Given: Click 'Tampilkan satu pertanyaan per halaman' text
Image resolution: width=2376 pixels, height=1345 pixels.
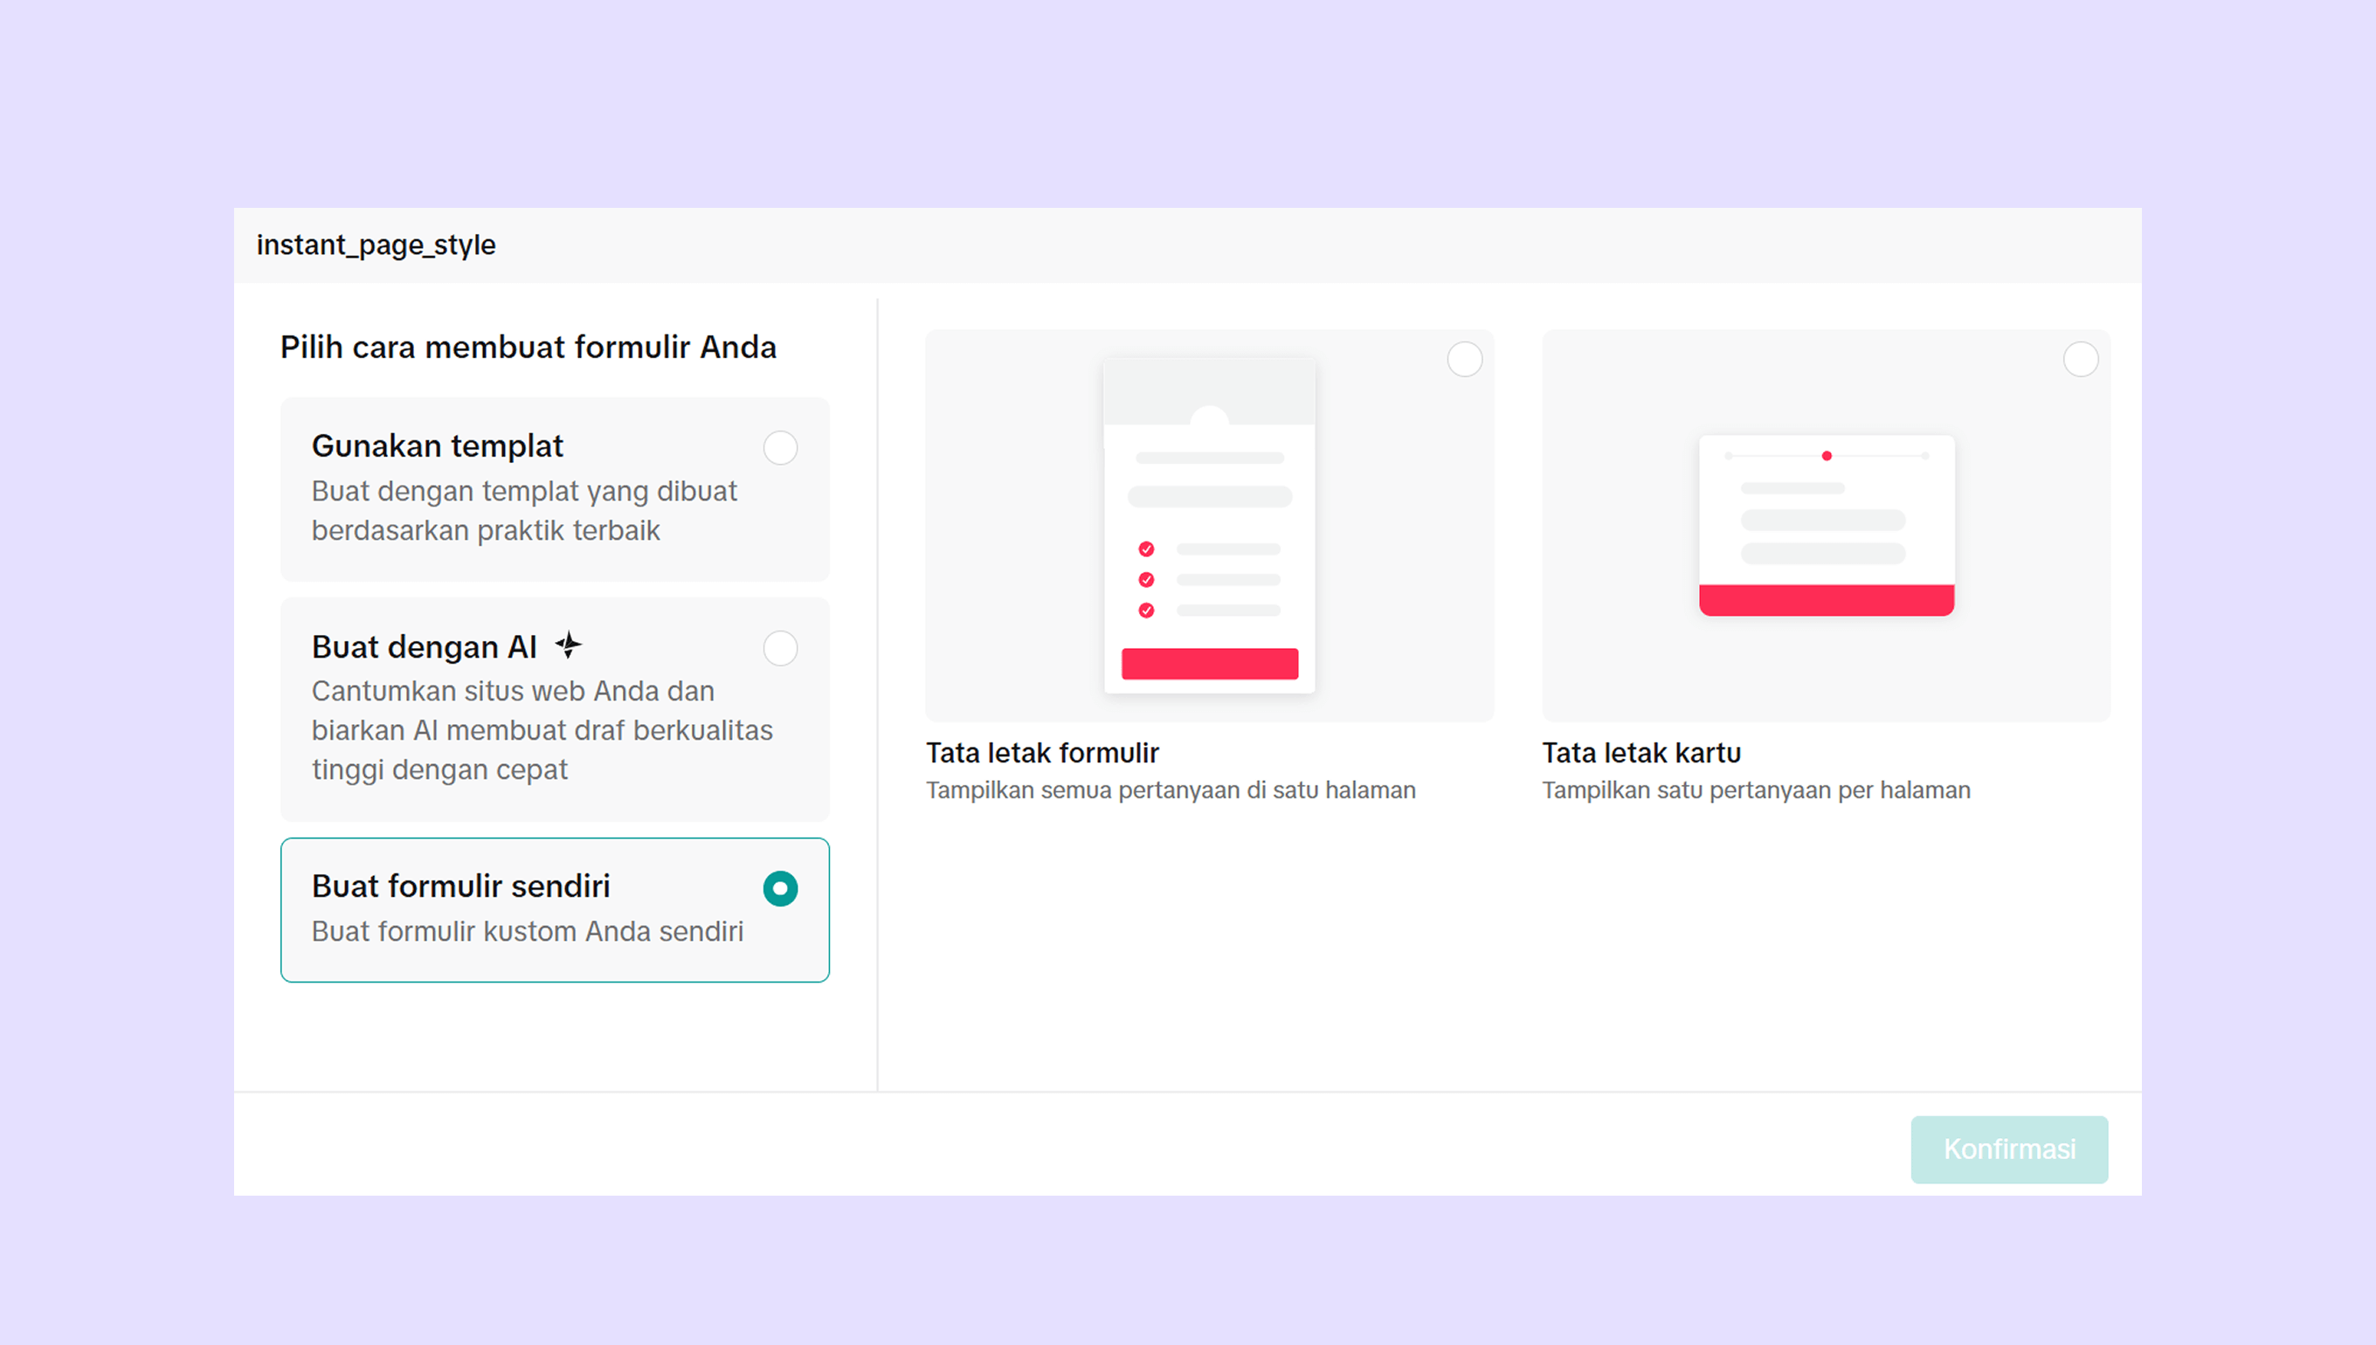Looking at the screenshot, I should click(1756, 790).
